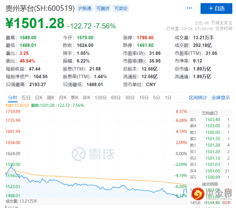
Task: Click the 买1 order row 1501.20
Action: point(210,152)
